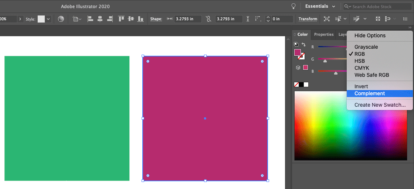Click the Isolate Selected Object icon
414x189 pixels.
click(x=327, y=19)
